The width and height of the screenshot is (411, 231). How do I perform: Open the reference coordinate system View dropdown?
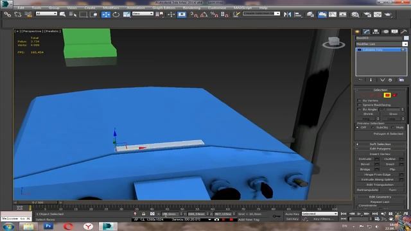click(x=143, y=13)
